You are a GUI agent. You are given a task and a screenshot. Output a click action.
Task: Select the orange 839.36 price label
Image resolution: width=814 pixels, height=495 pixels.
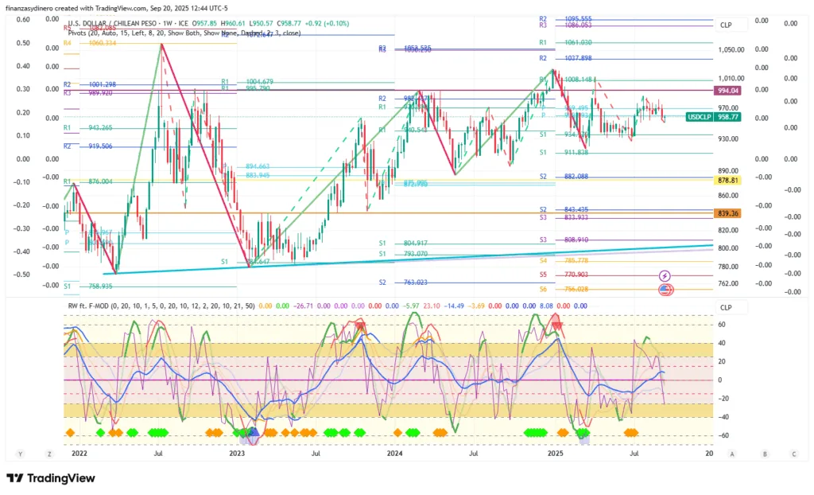[x=728, y=213]
